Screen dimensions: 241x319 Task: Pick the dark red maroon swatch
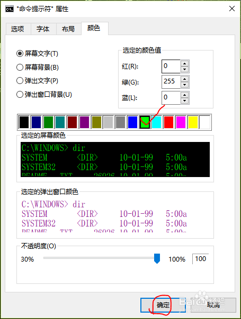click(72, 122)
